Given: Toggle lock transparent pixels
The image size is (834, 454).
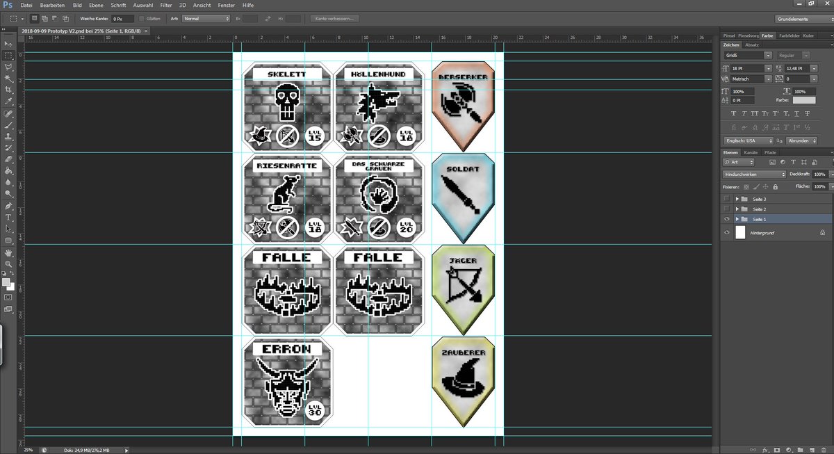Looking at the screenshot, I should pos(746,186).
